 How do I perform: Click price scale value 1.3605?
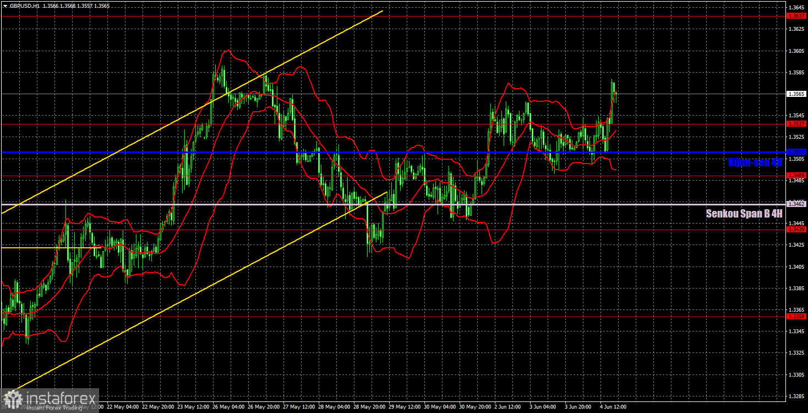tap(796, 51)
